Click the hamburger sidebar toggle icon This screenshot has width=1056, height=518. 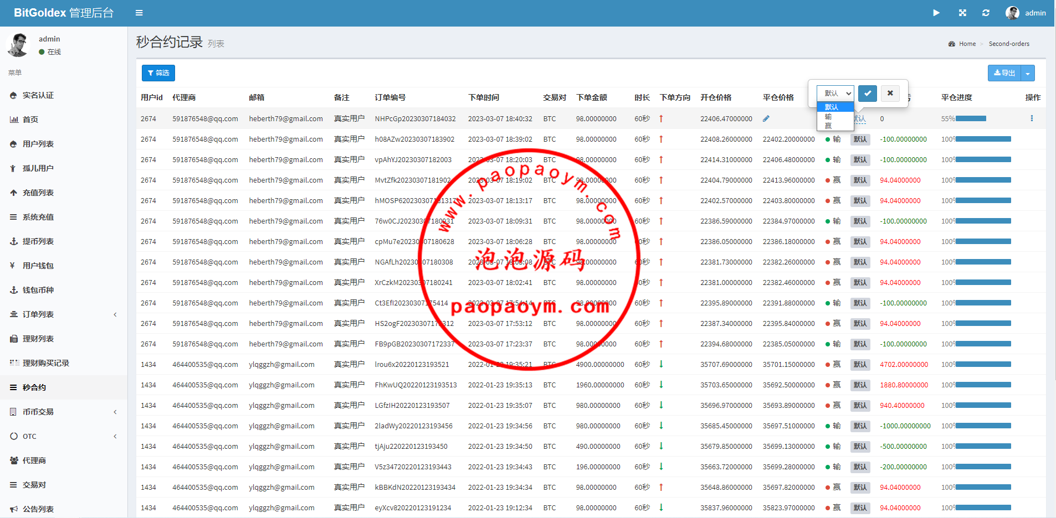[139, 13]
